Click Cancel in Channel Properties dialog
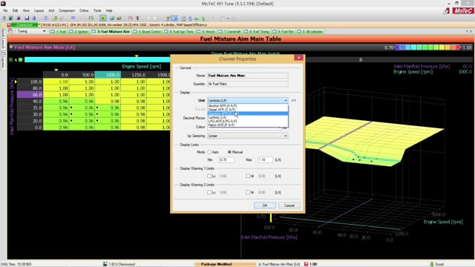The width and height of the screenshot is (475, 267). tap(289, 205)
